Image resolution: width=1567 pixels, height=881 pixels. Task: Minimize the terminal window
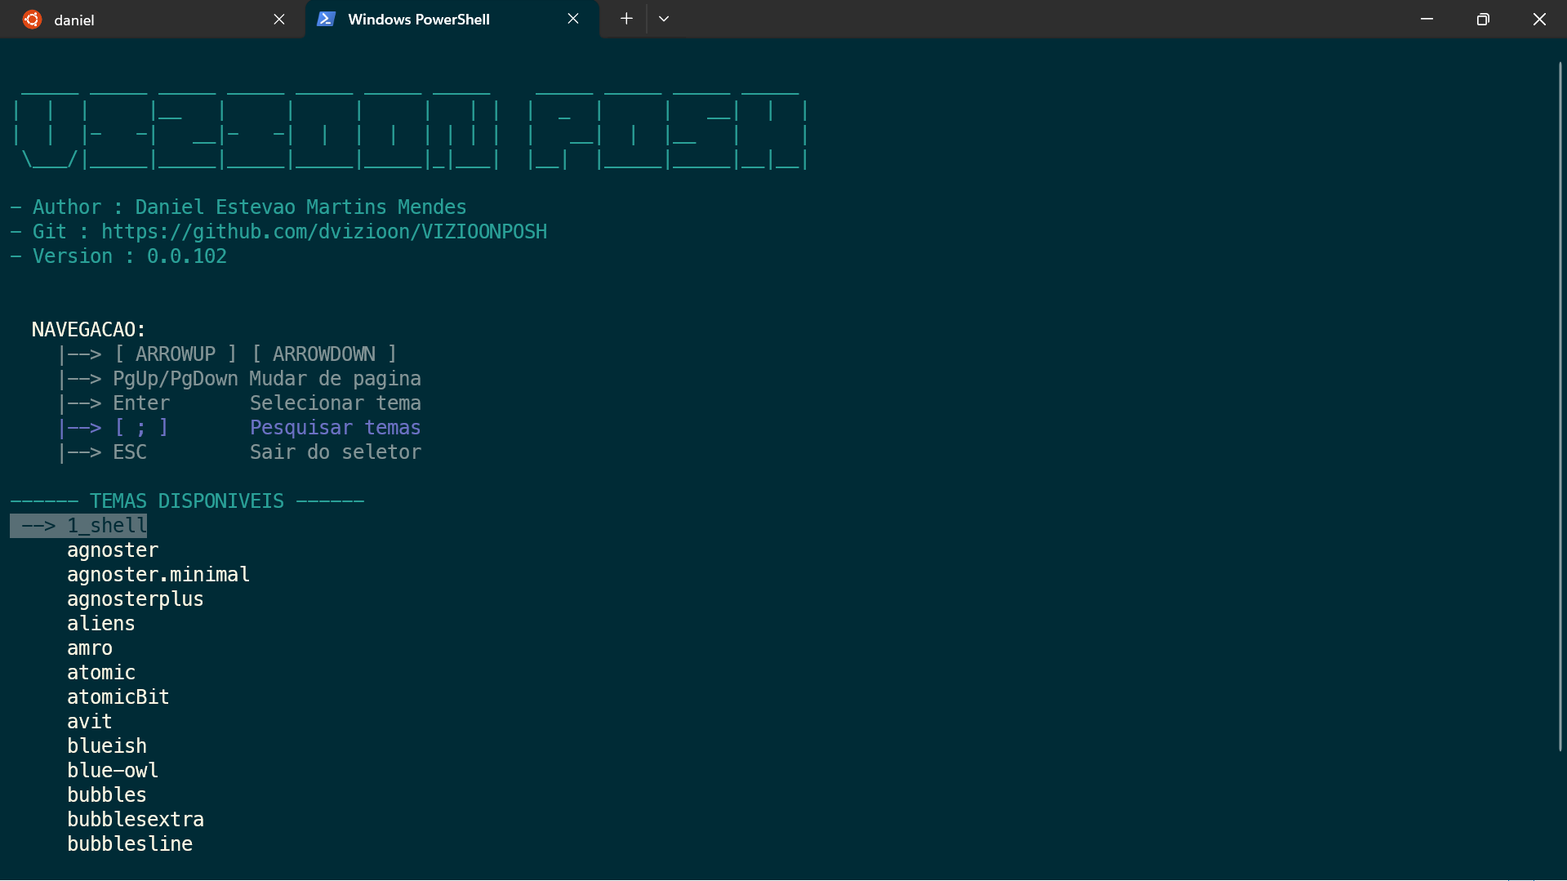point(1427,19)
